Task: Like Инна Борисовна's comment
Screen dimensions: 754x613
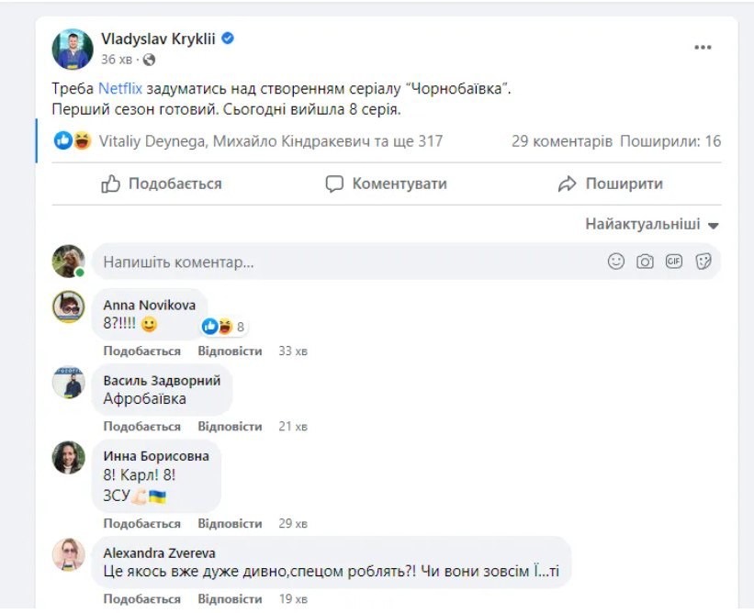Action: (x=141, y=523)
